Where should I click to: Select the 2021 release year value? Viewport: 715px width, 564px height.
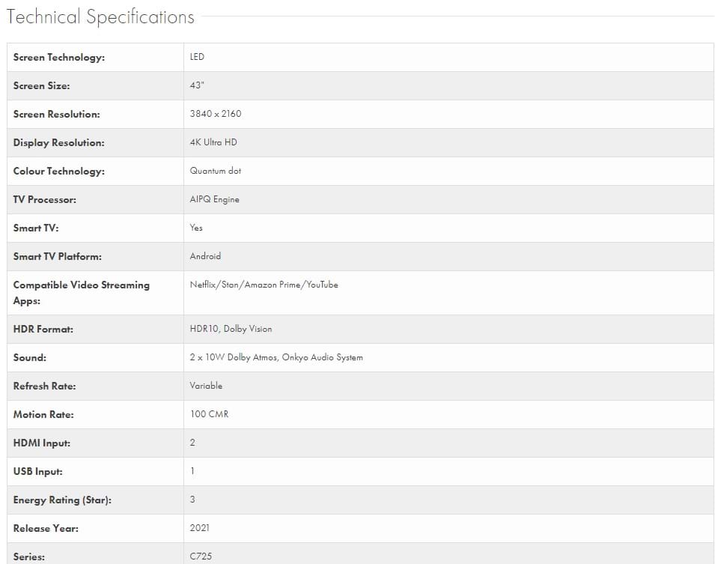point(200,528)
